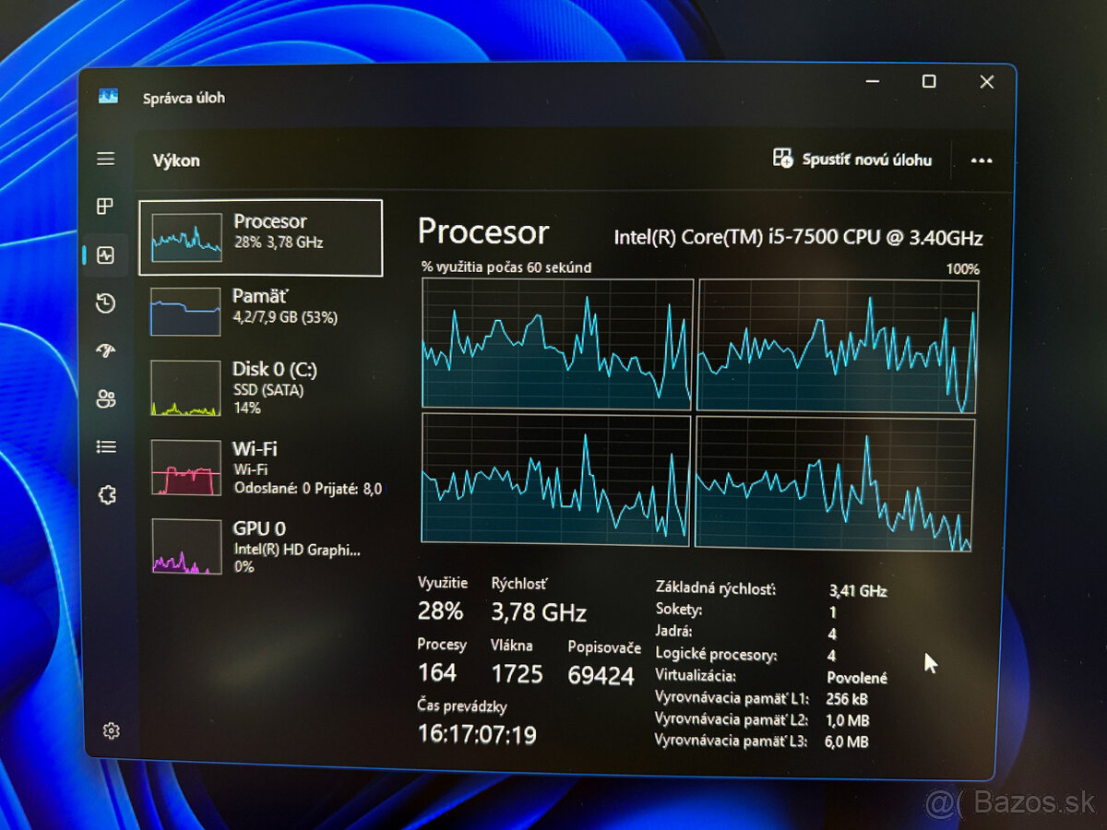The image size is (1107, 830).
Task: Select the Procesor performance item
Action: (x=260, y=237)
